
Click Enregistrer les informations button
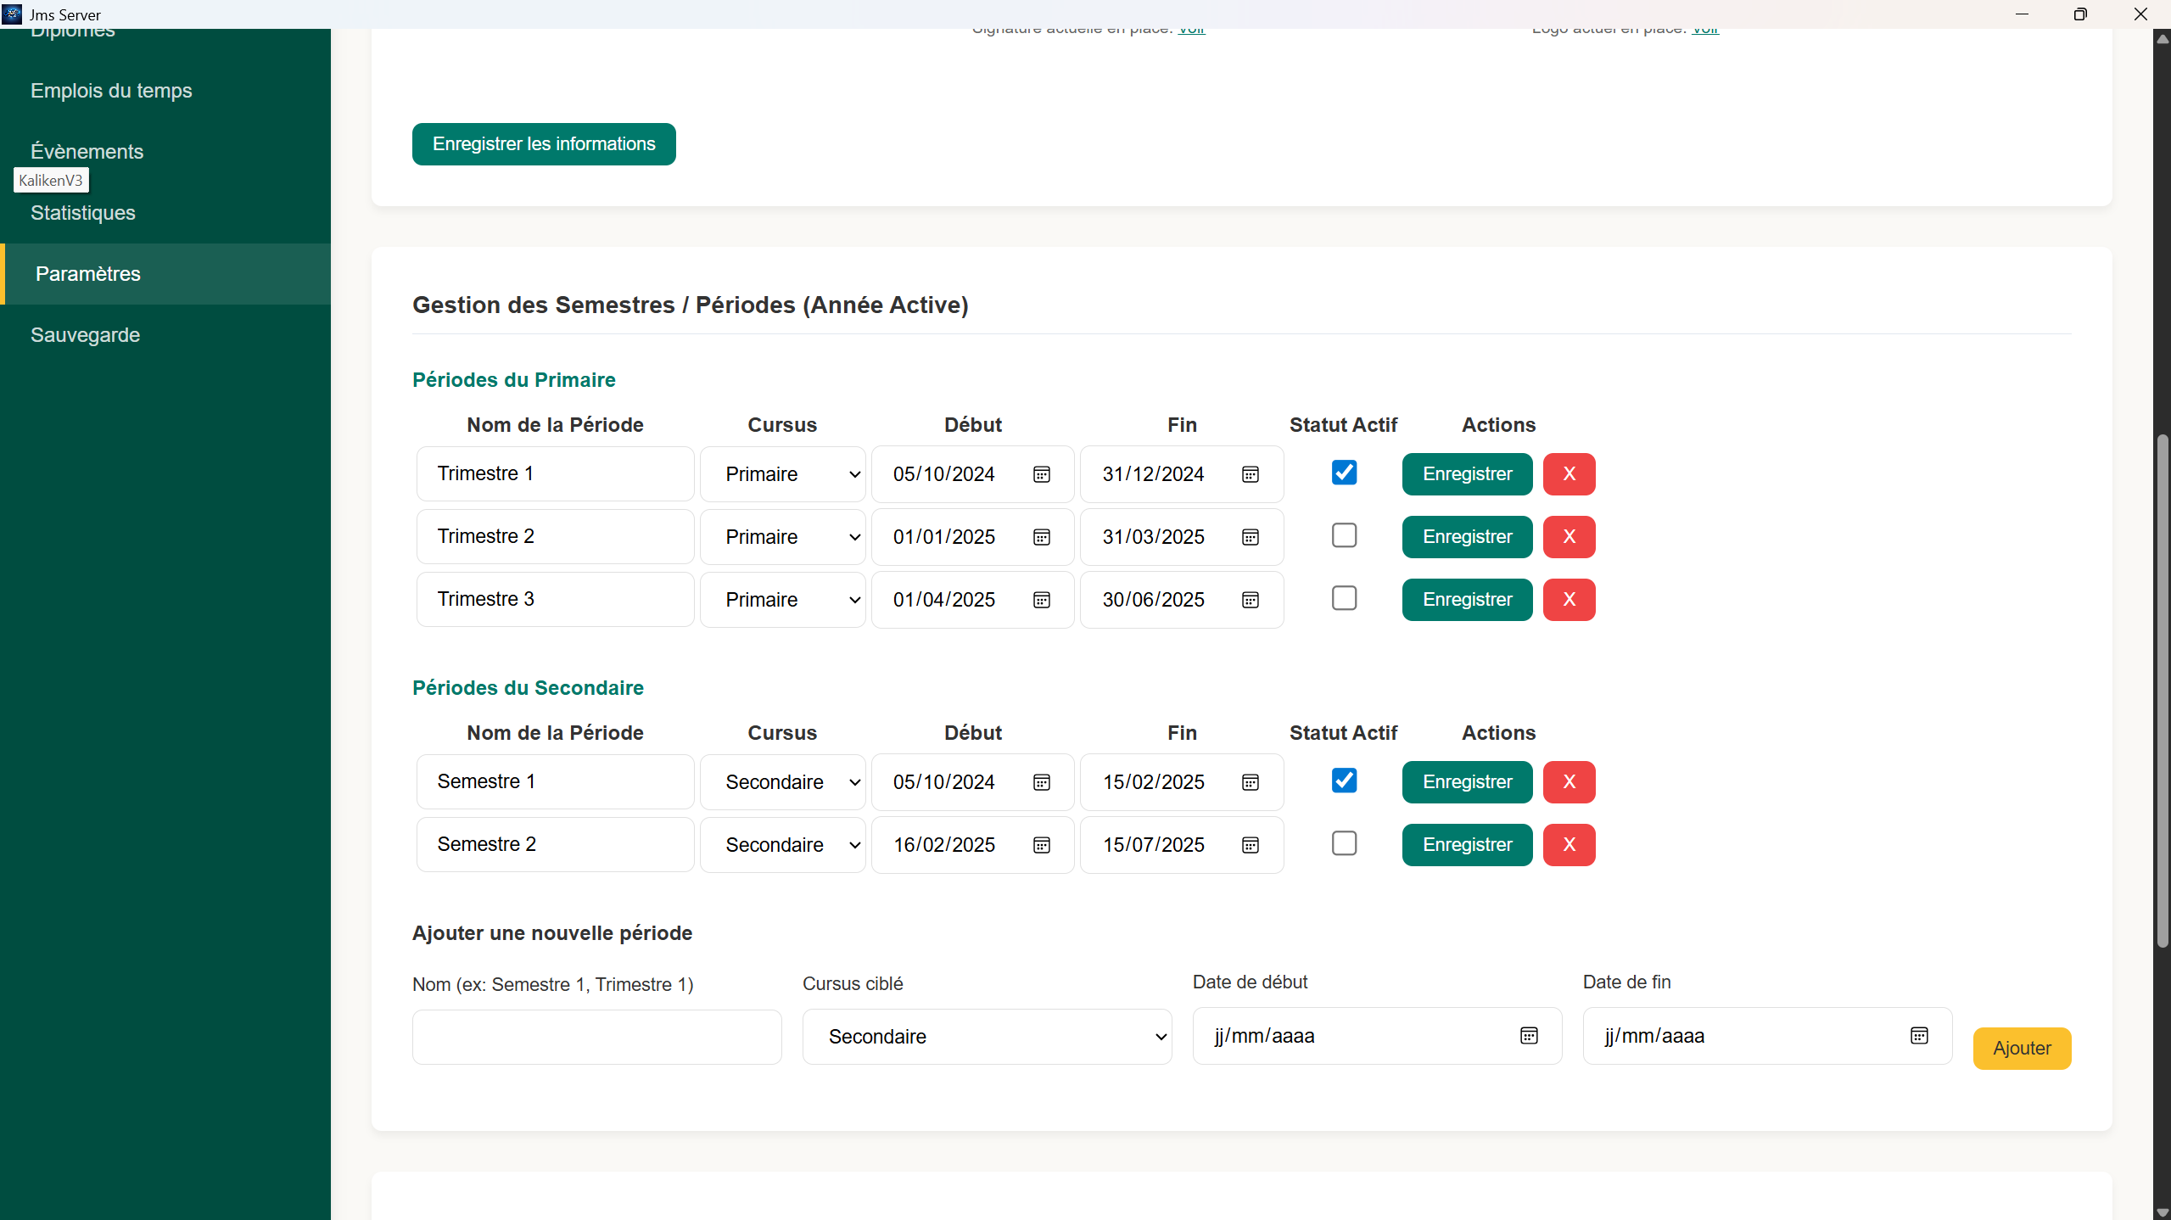(x=544, y=144)
